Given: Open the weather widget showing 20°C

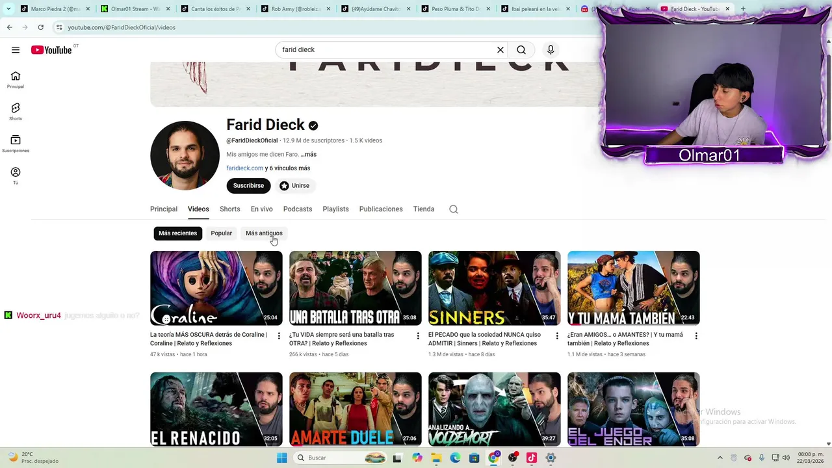Looking at the screenshot, I should [32, 458].
